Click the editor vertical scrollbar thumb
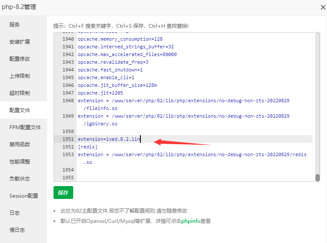 318,178
